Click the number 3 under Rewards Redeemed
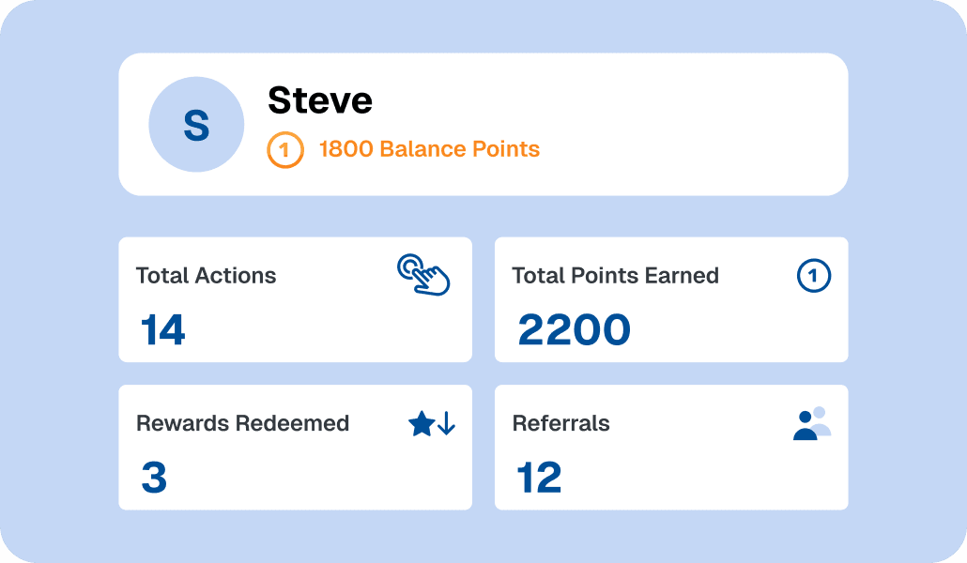 click(154, 478)
